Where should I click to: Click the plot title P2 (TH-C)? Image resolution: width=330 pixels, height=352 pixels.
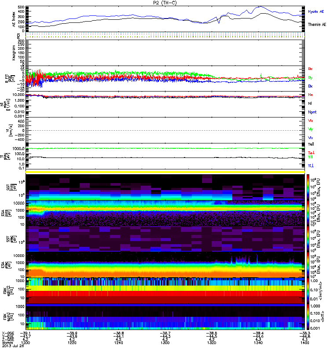coord(165,3)
